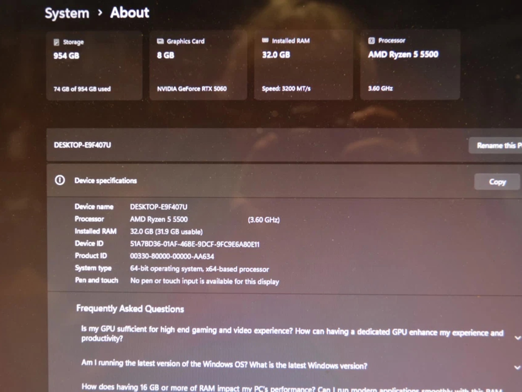Click the Processor chip icon
Image resolution: width=522 pixels, height=392 pixels.
[371, 41]
